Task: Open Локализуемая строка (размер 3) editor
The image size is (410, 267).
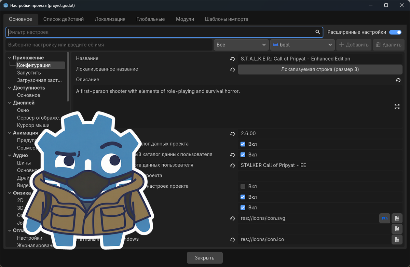Action: (x=320, y=69)
